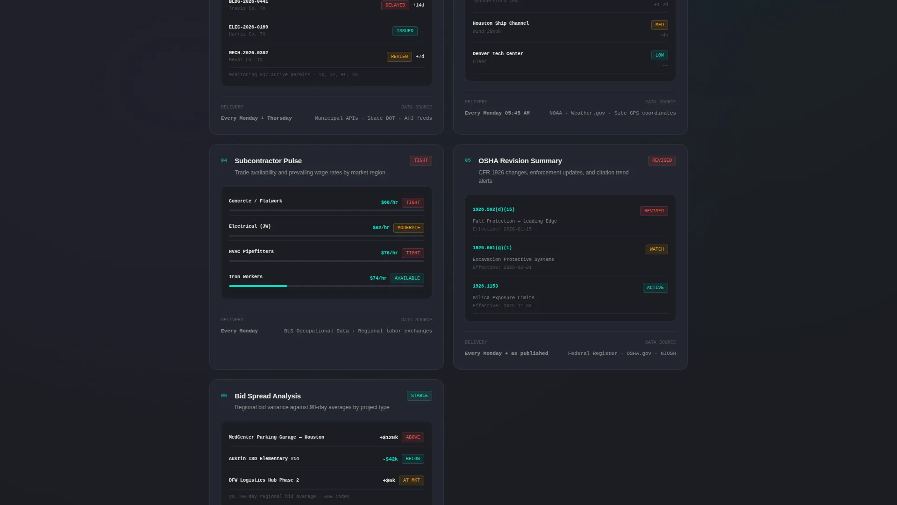897x505 pixels.
Task: Click the Iron Workers availability progress bar
Action: (327, 286)
